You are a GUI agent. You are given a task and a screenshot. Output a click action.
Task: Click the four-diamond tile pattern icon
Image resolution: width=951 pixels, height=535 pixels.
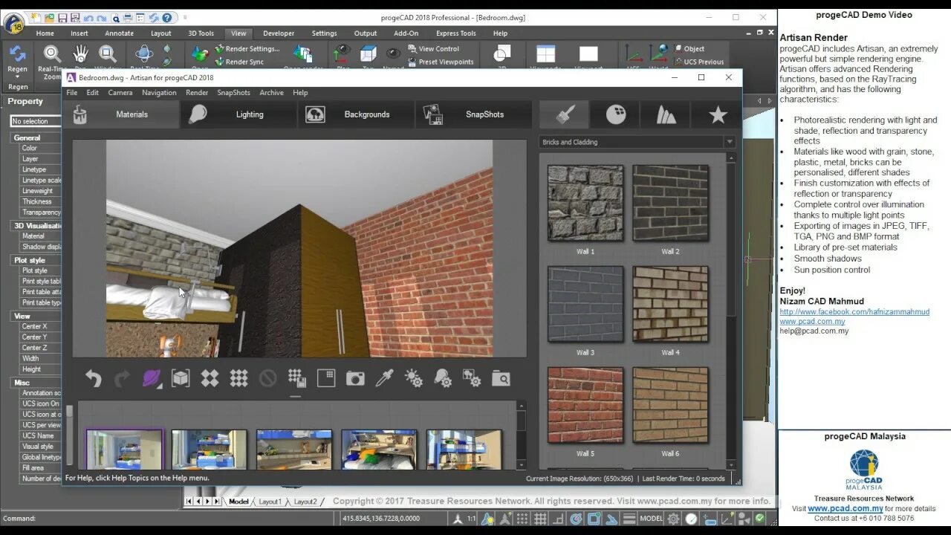coord(210,379)
